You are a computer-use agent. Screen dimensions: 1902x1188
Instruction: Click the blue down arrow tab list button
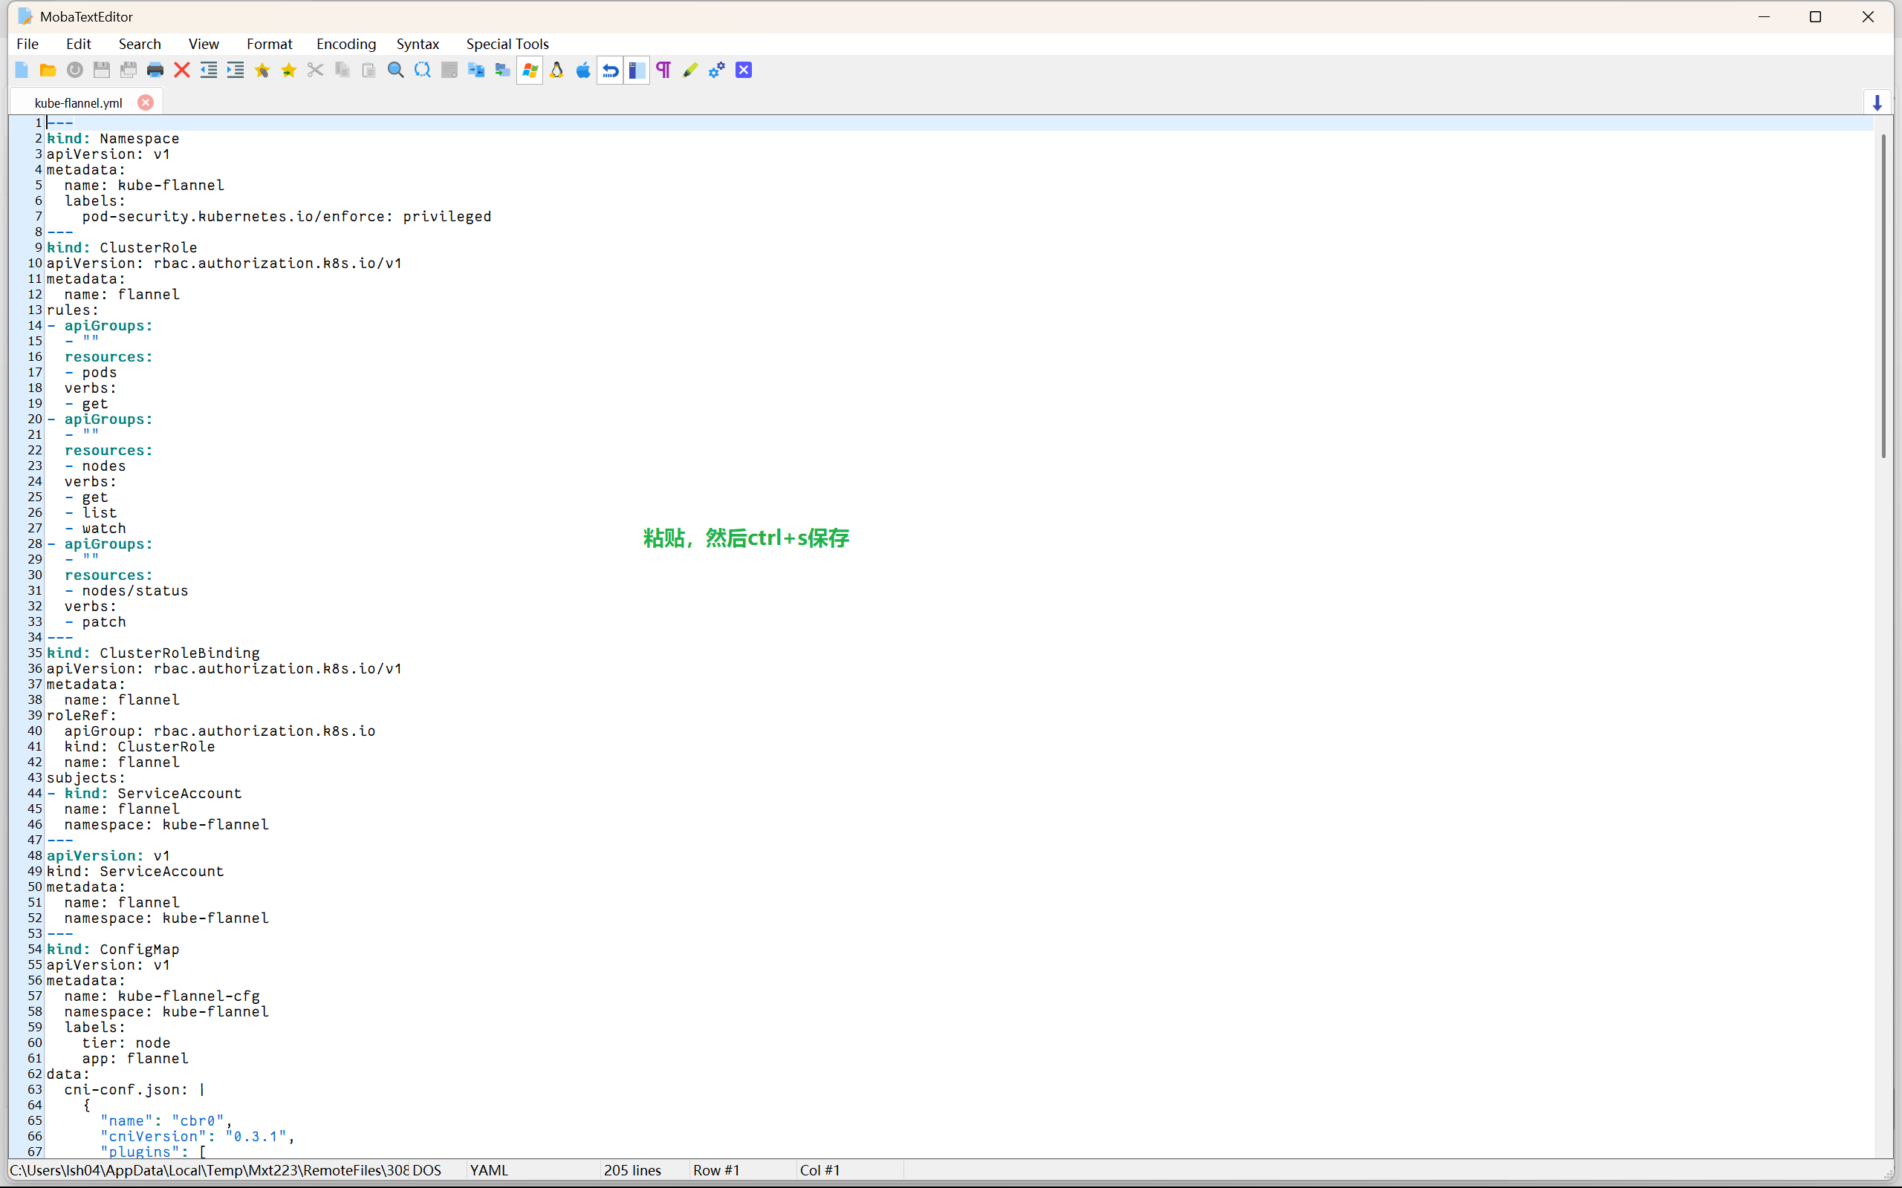[1877, 103]
